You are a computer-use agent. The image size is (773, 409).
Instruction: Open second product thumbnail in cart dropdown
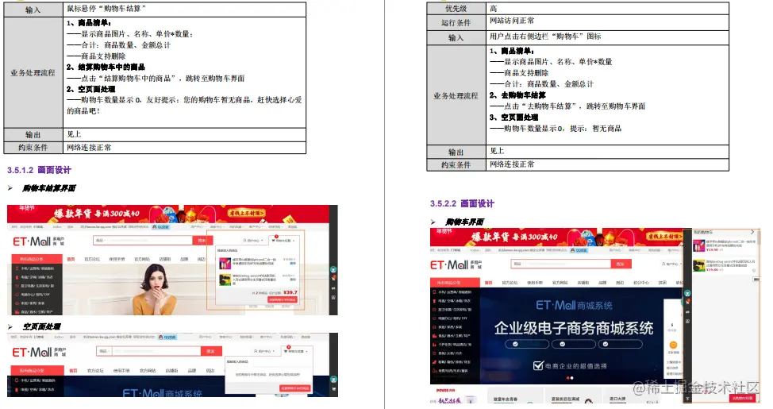(x=225, y=280)
